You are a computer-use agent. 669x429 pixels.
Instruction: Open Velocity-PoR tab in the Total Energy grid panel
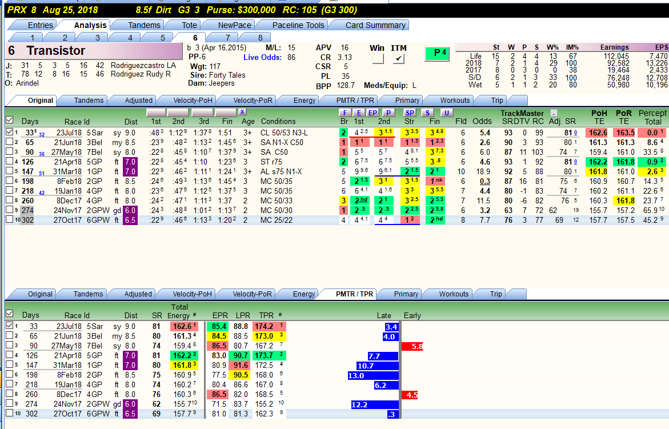click(252, 294)
